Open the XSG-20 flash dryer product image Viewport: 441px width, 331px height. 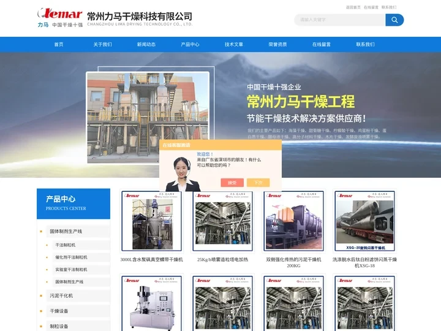[x=364, y=221]
